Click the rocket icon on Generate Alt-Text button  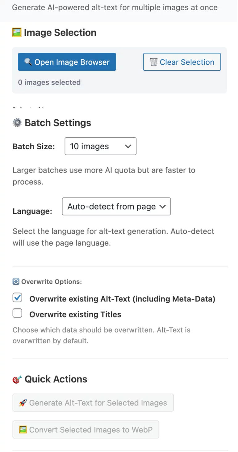pyautogui.click(x=23, y=403)
